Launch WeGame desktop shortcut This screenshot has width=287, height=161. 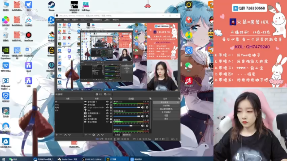[x=52, y=51]
